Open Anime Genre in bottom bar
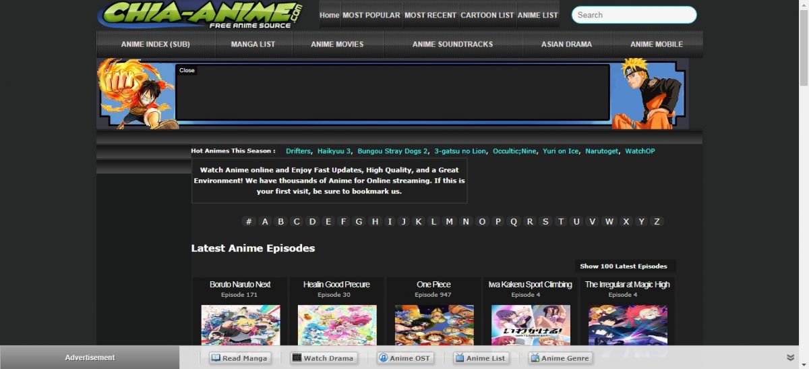Viewport: 809px width, 369px height. point(560,358)
